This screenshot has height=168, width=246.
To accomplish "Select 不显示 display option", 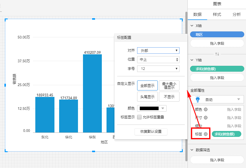I will [x=169, y=97].
